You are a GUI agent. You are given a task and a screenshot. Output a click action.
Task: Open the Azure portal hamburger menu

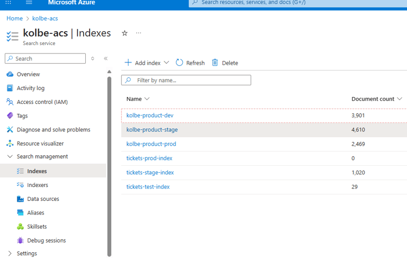pyautogui.click(x=29, y=2)
